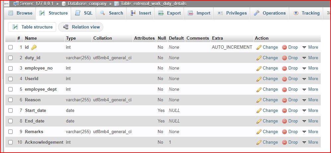Click the Search tab magnifier icon
The height and width of the screenshot is (153, 331).
tap(103, 13)
